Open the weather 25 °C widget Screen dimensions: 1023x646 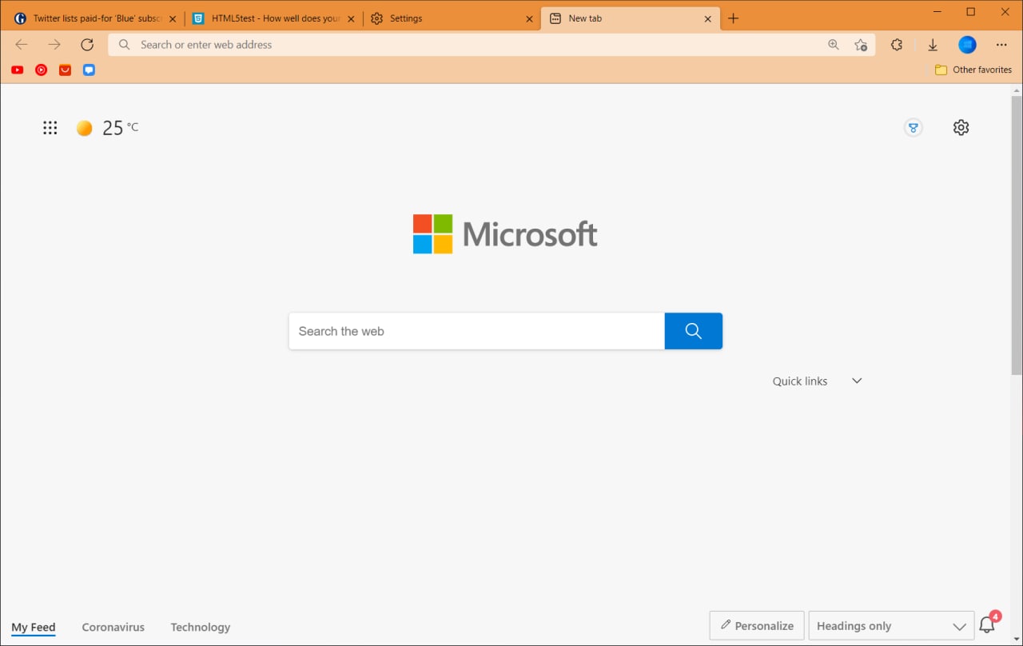point(107,128)
